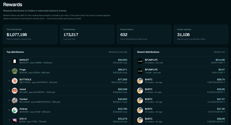This screenshot has width=231, height=125.
Task: Click Froge's $80,271 total paid
Action: 122,70
